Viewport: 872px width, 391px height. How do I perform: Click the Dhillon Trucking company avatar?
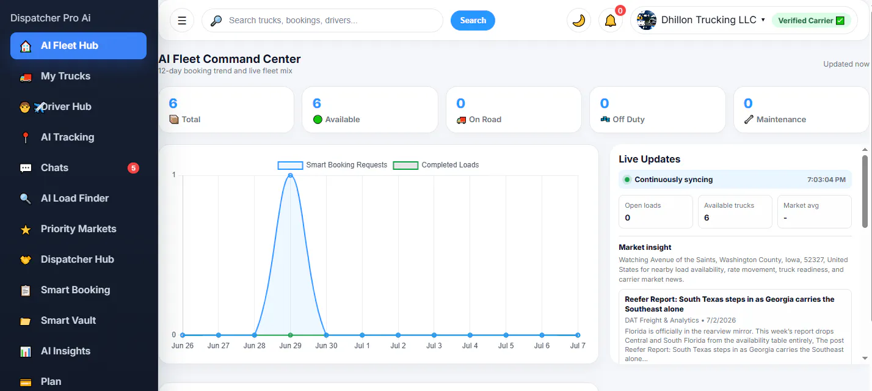click(647, 20)
